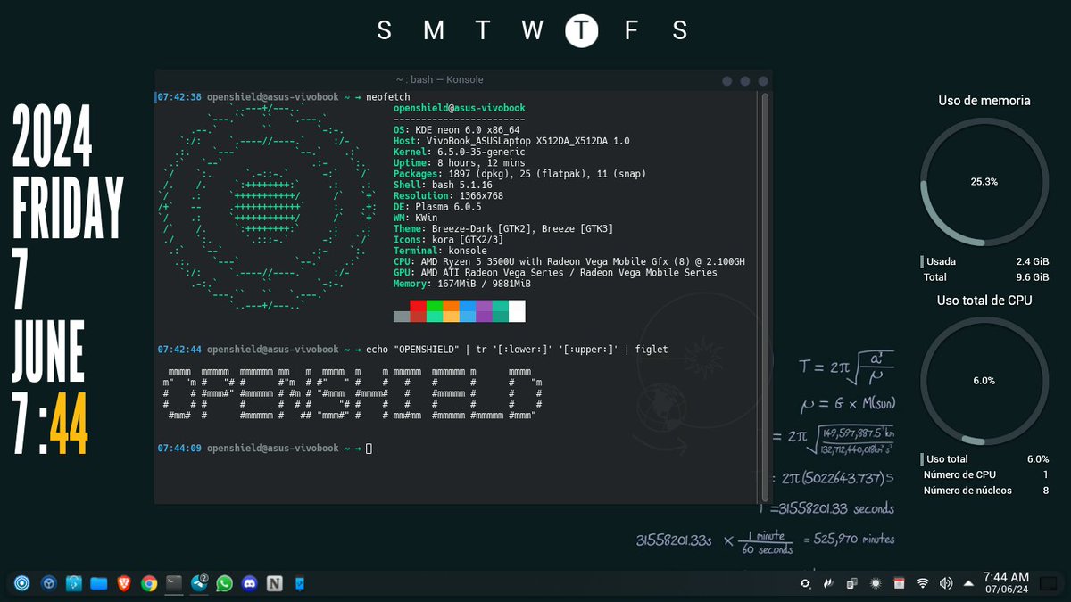Click the 'Total 9.6 GiB' row

click(x=984, y=277)
